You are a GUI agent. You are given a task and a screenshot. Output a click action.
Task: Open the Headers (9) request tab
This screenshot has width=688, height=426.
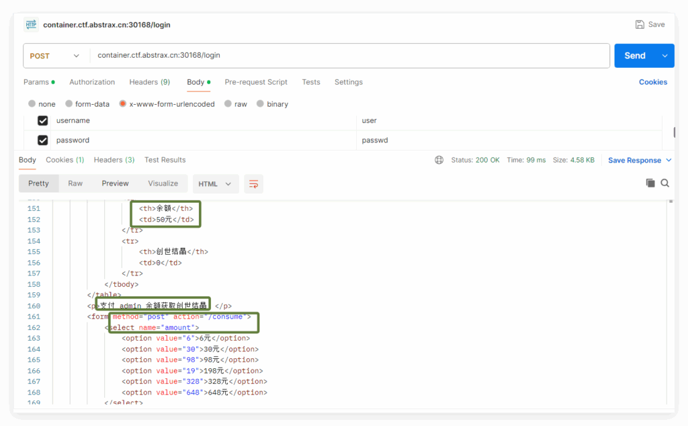[149, 82]
